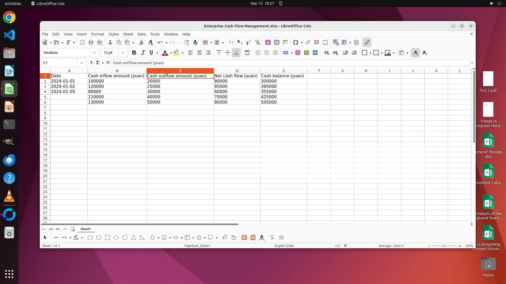The image size is (506, 284).
Task: Click the Zoom In plus button
Action: click(x=460, y=246)
